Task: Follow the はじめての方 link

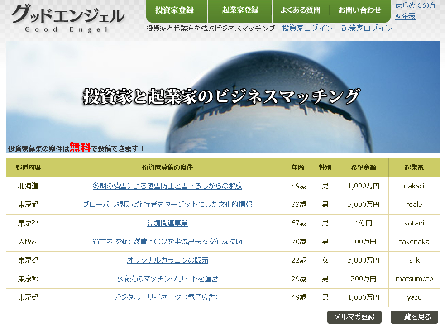Action: tap(415, 5)
